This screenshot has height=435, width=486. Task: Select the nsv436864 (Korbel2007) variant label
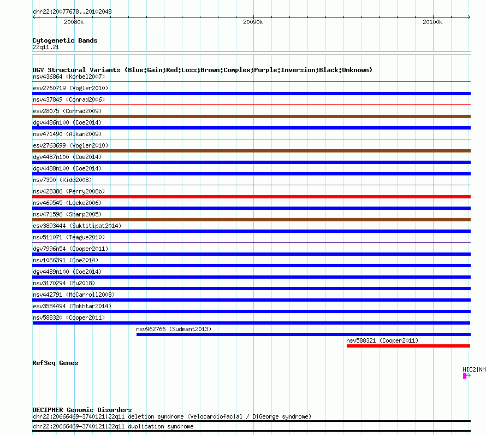pyautogui.click(x=69, y=77)
